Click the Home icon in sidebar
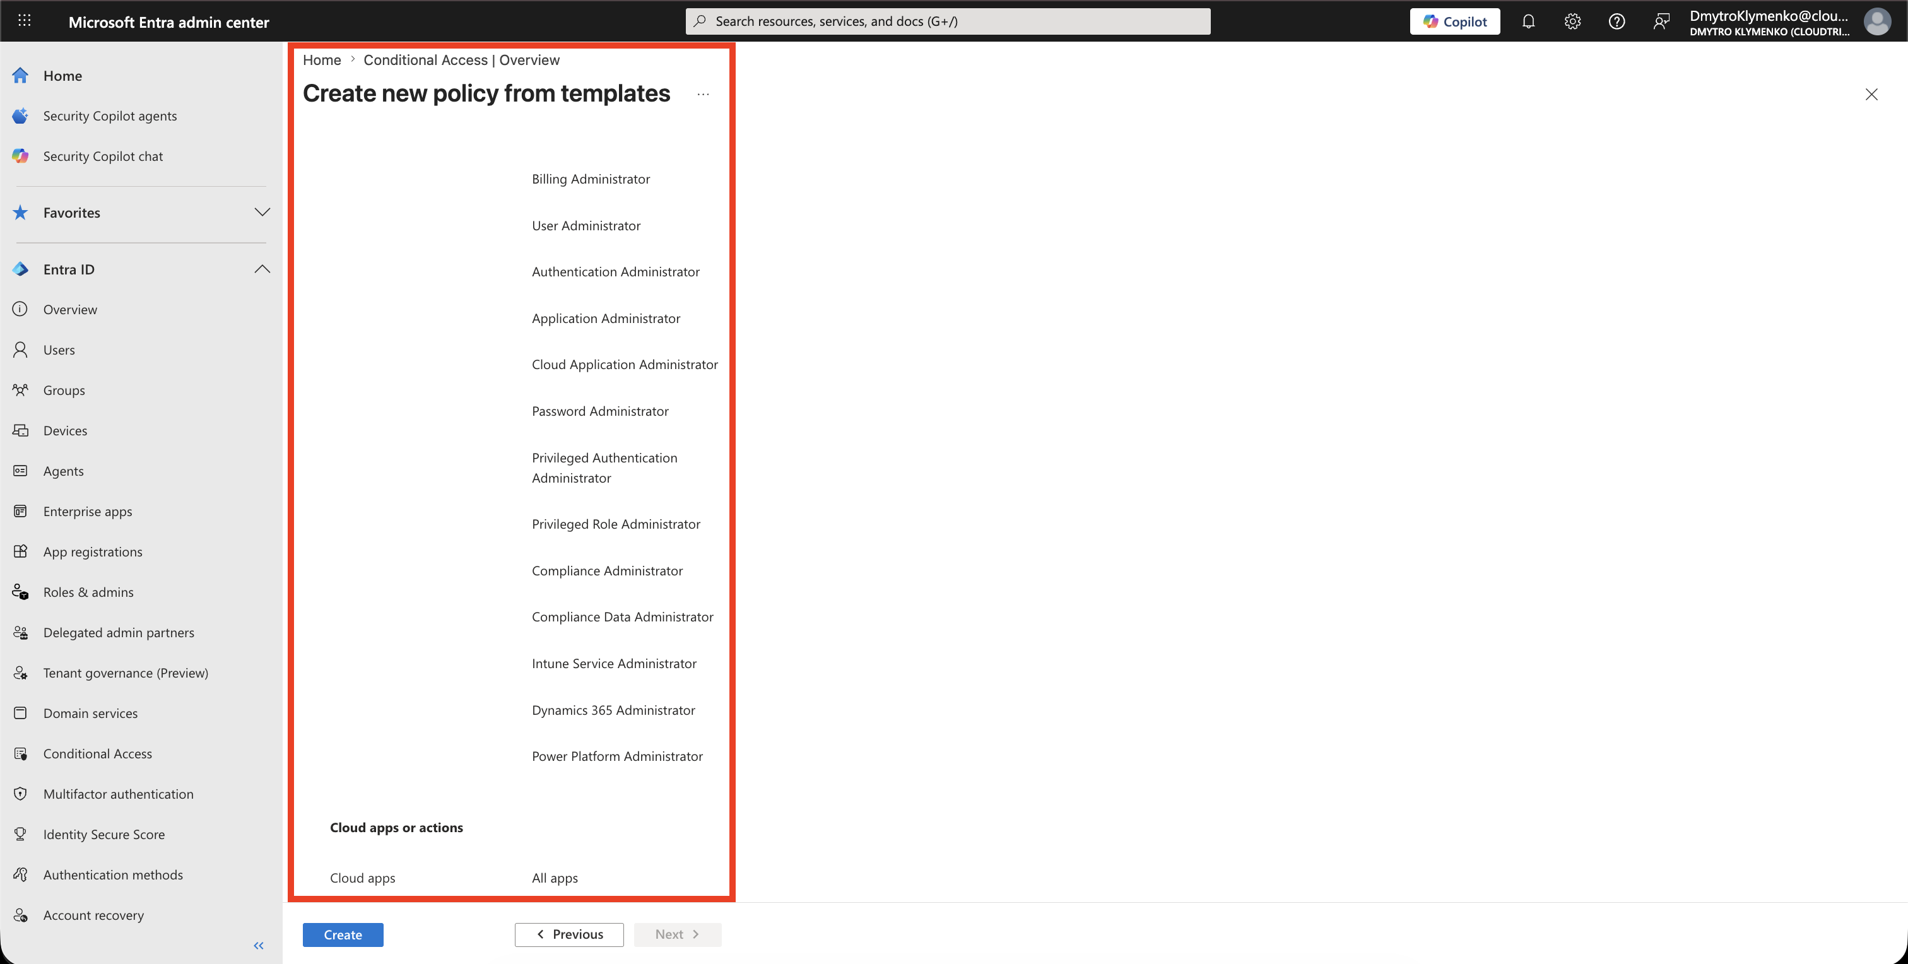Screen dimensions: 1908x964 click(x=20, y=76)
